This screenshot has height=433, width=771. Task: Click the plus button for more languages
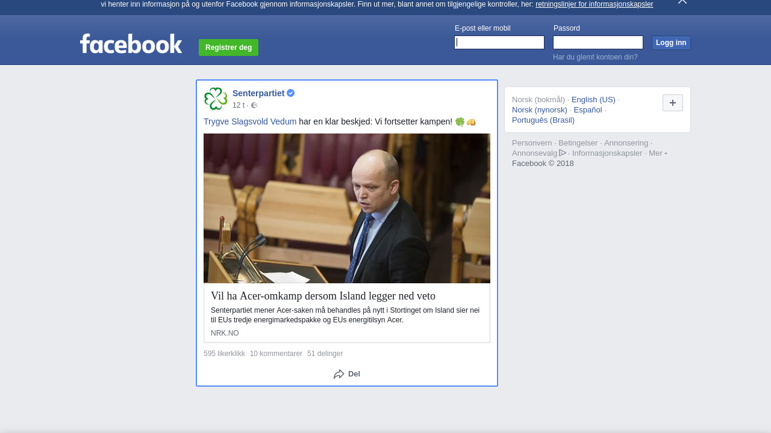pyautogui.click(x=673, y=103)
